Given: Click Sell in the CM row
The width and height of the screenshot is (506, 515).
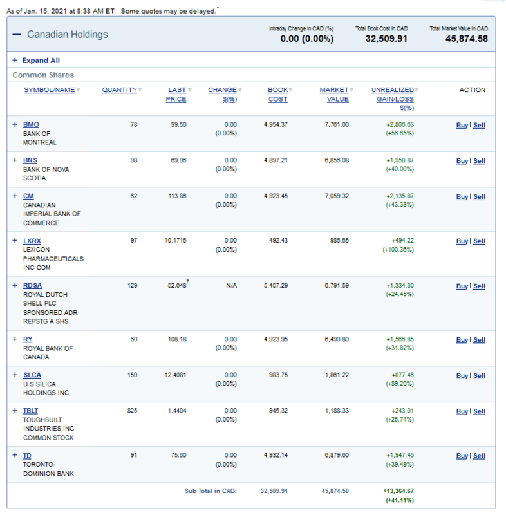Looking at the screenshot, I should pos(479,197).
